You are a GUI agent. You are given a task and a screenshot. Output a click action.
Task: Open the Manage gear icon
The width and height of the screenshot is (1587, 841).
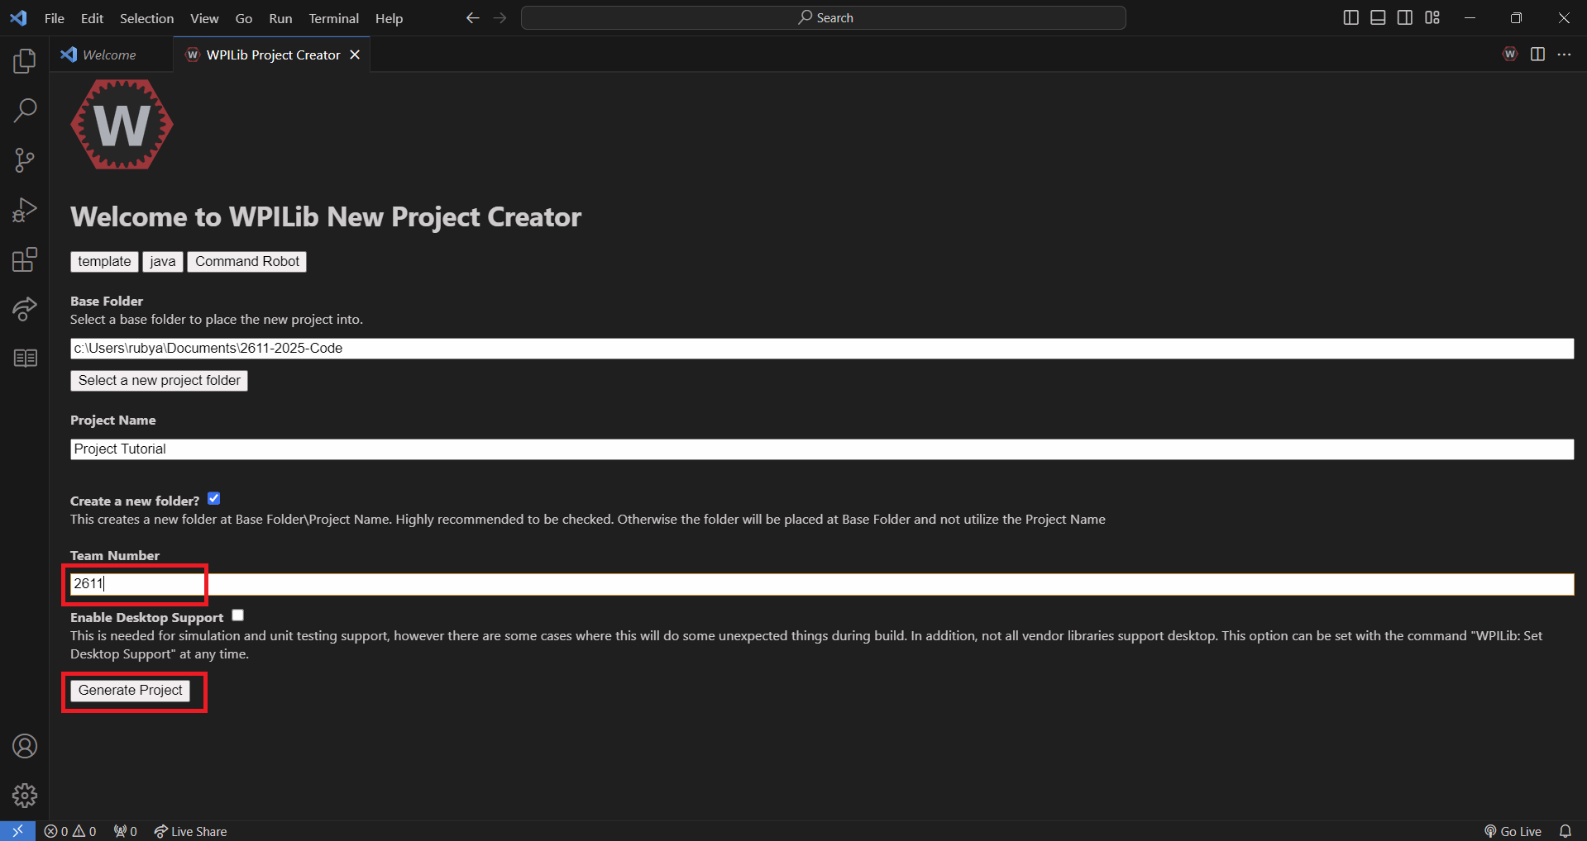tap(25, 796)
